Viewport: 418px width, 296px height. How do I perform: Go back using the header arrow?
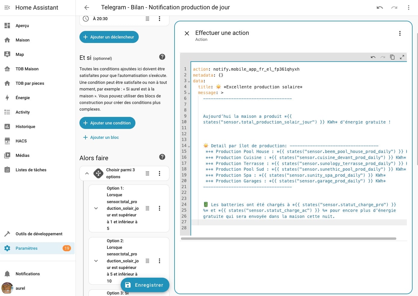87,8
